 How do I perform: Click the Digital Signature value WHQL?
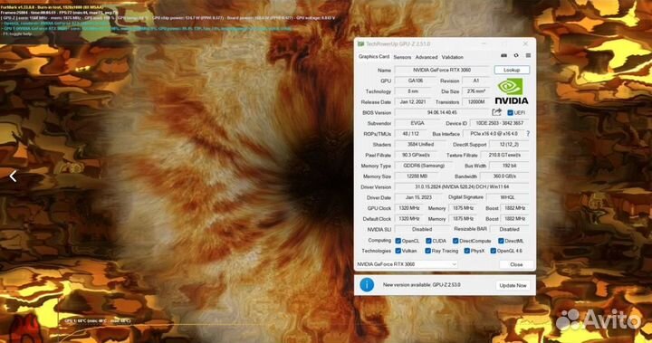[508, 197]
